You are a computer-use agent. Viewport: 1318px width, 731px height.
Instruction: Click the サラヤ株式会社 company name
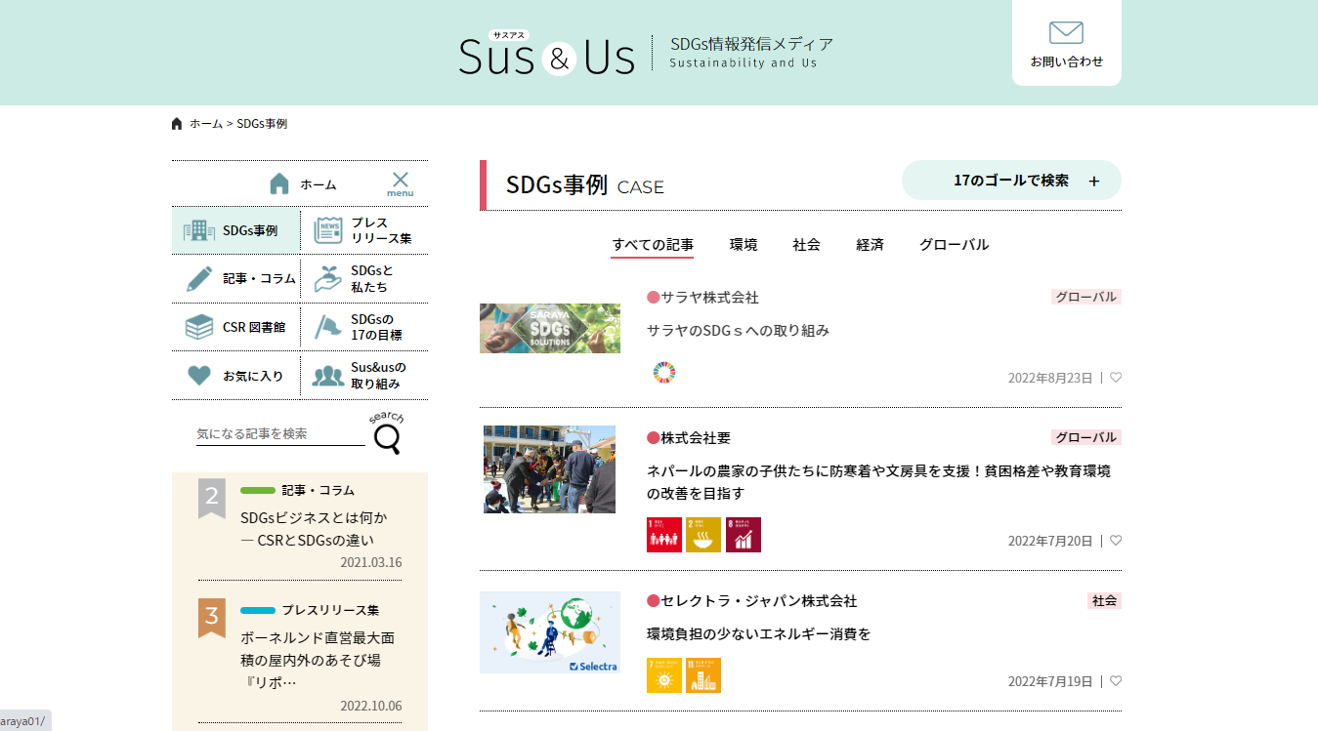[709, 298]
